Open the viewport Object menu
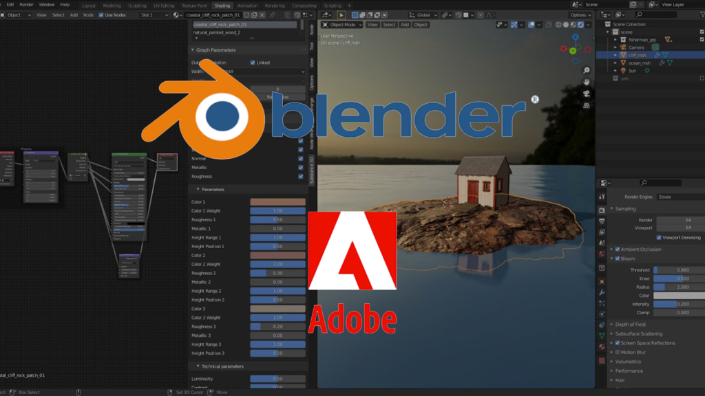Image resolution: width=705 pixels, height=396 pixels. [421, 25]
